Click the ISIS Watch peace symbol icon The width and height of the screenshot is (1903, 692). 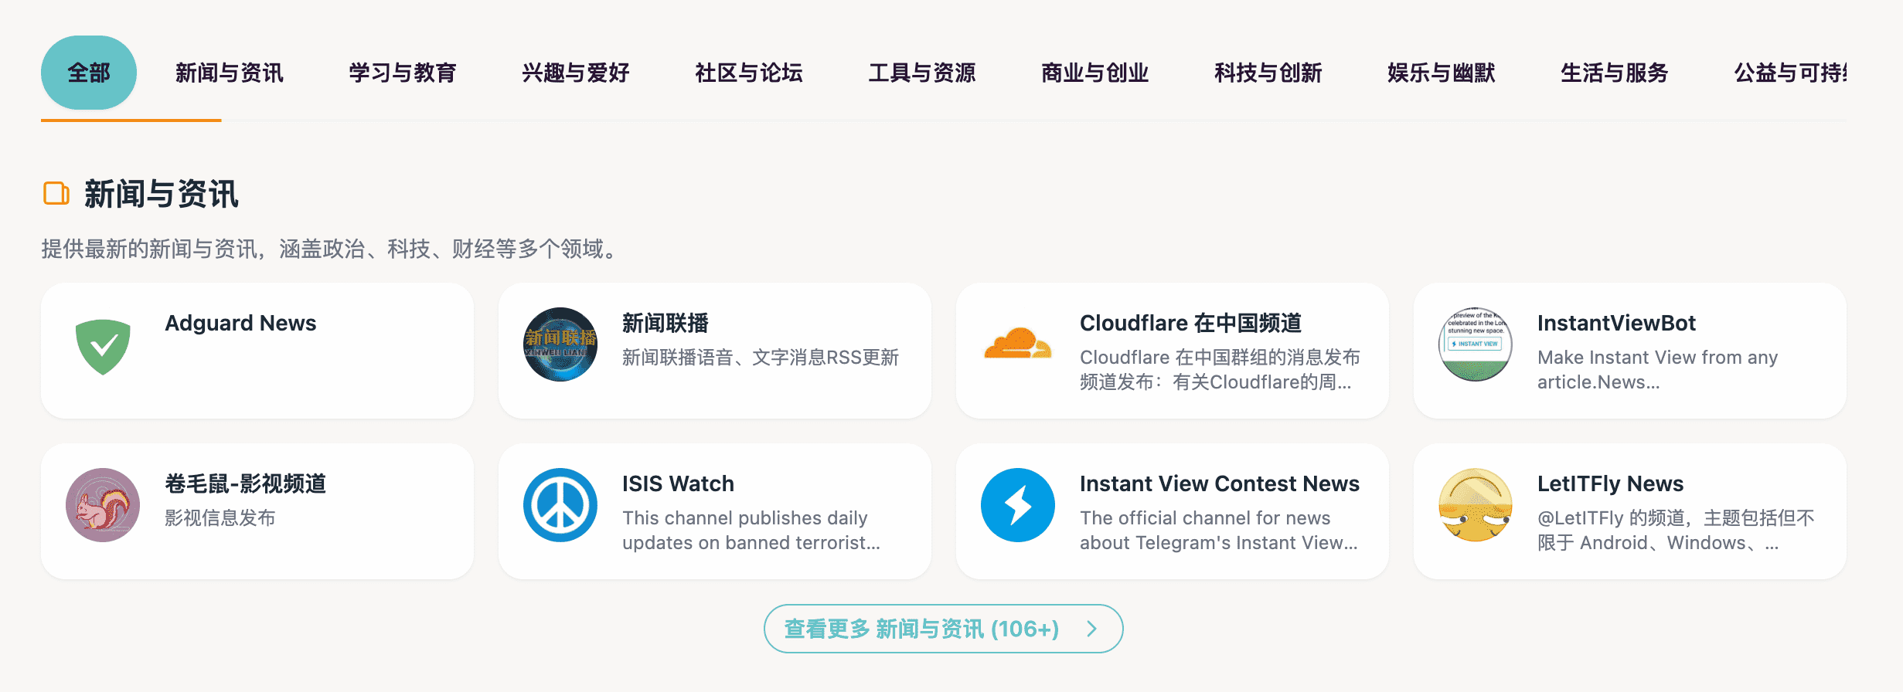(560, 505)
